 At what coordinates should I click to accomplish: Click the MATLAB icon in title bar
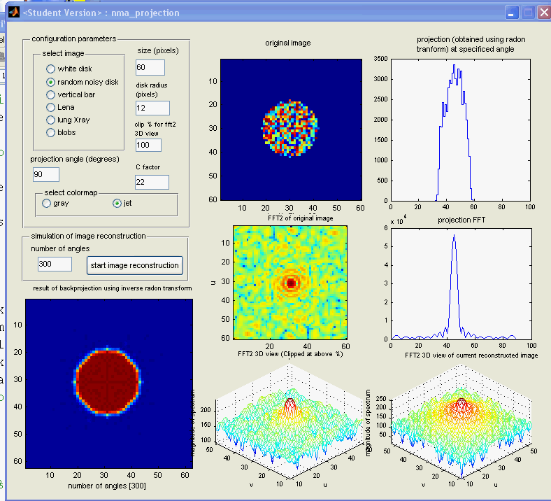(x=12, y=12)
